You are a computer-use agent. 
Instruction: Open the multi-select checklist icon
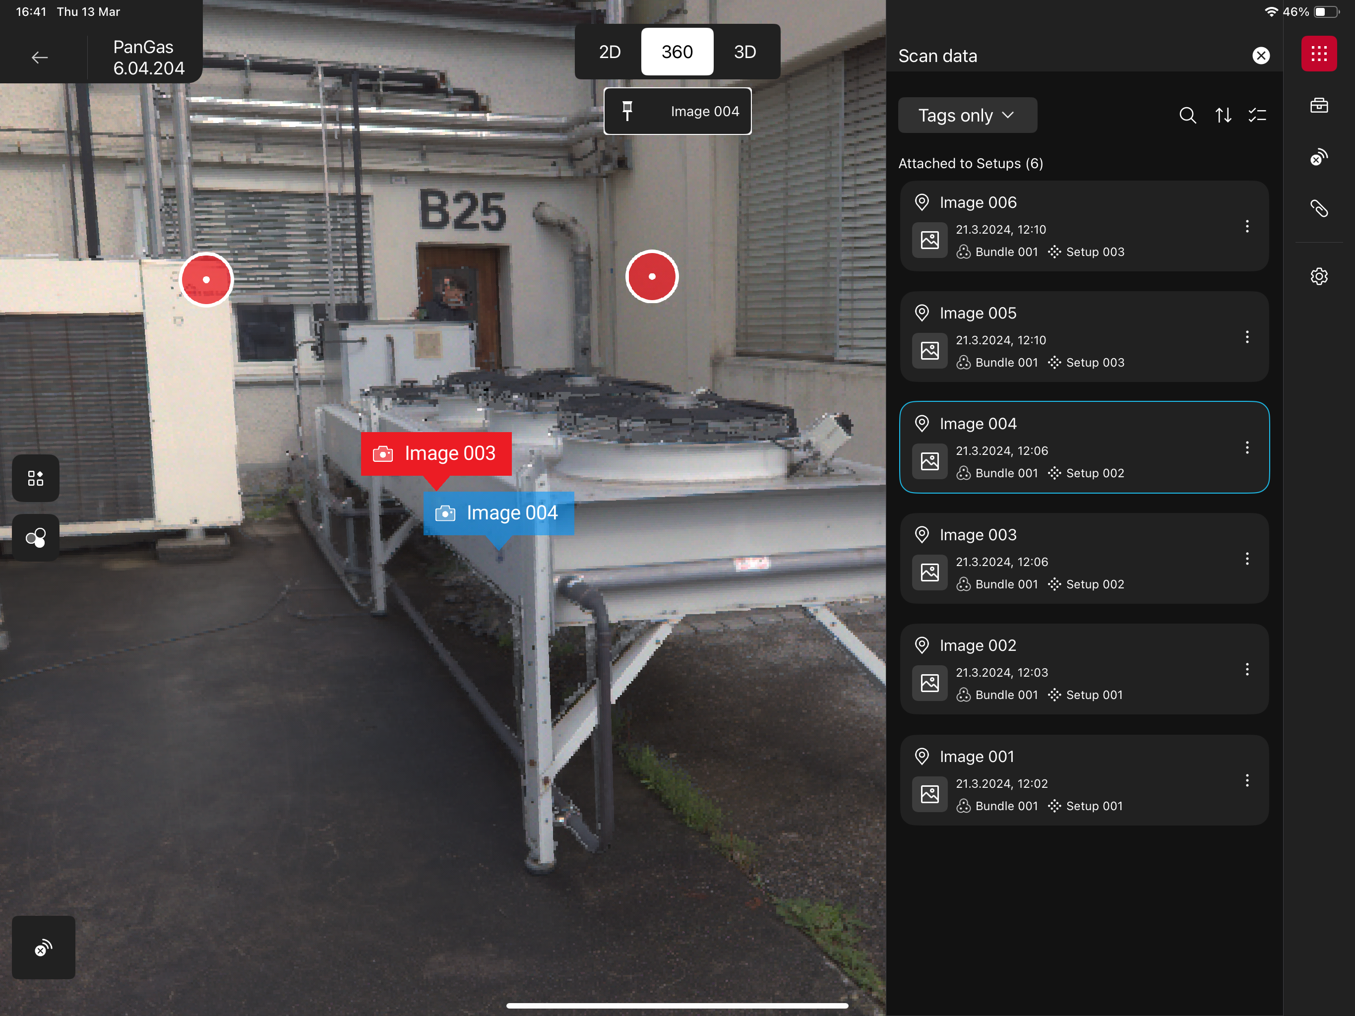tap(1257, 115)
